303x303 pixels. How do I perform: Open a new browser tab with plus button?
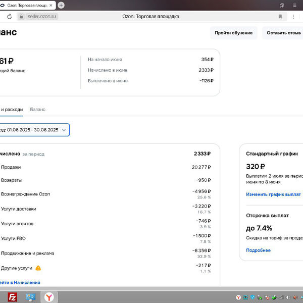click(x=61, y=5)
